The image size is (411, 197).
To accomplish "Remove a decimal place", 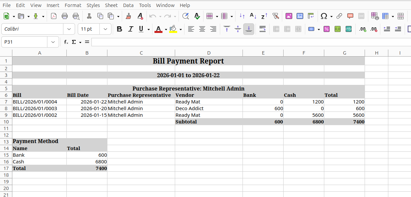I will 374,29.
